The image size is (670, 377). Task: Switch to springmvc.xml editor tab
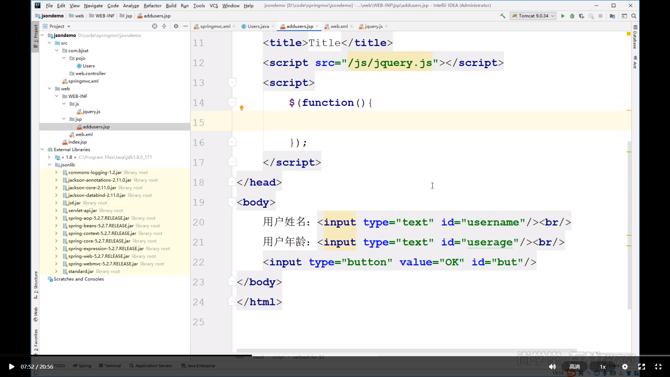click(x=215, y=27)
